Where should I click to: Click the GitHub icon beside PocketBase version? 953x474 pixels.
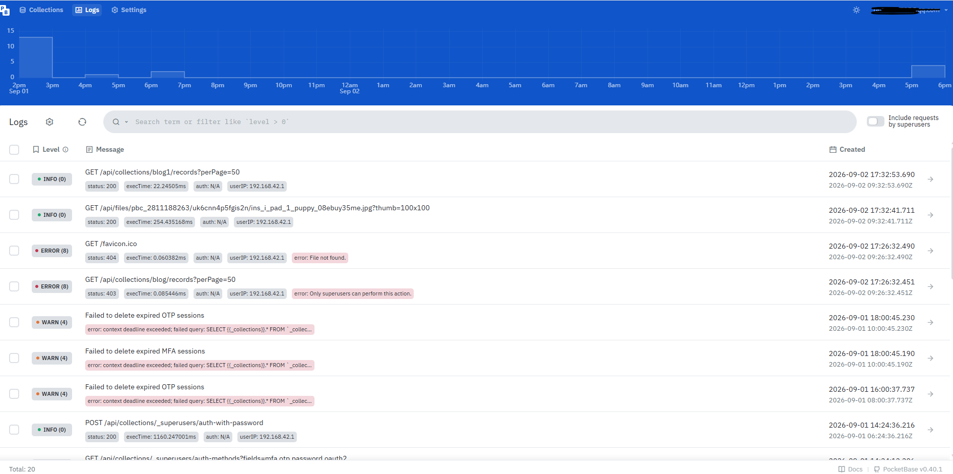[x=877, y=469]
